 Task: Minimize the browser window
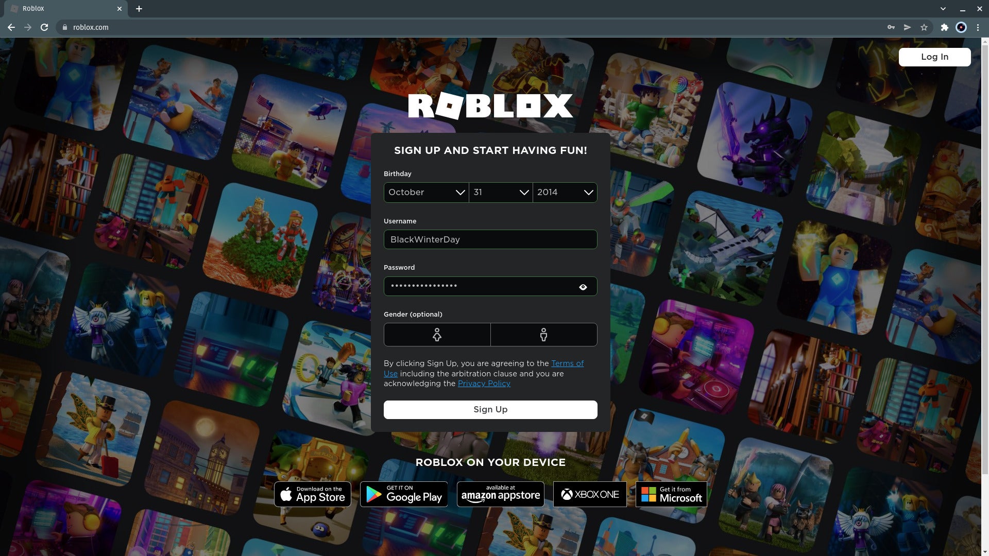[962, 9]
